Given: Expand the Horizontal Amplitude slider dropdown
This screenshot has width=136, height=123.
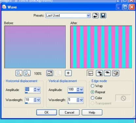Looking at the screenshot, I should tap(38, 90).
